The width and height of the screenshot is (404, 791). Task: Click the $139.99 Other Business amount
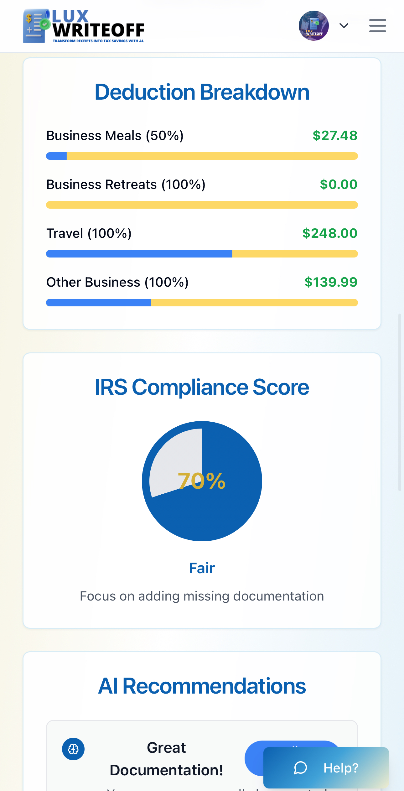point(331,282)
